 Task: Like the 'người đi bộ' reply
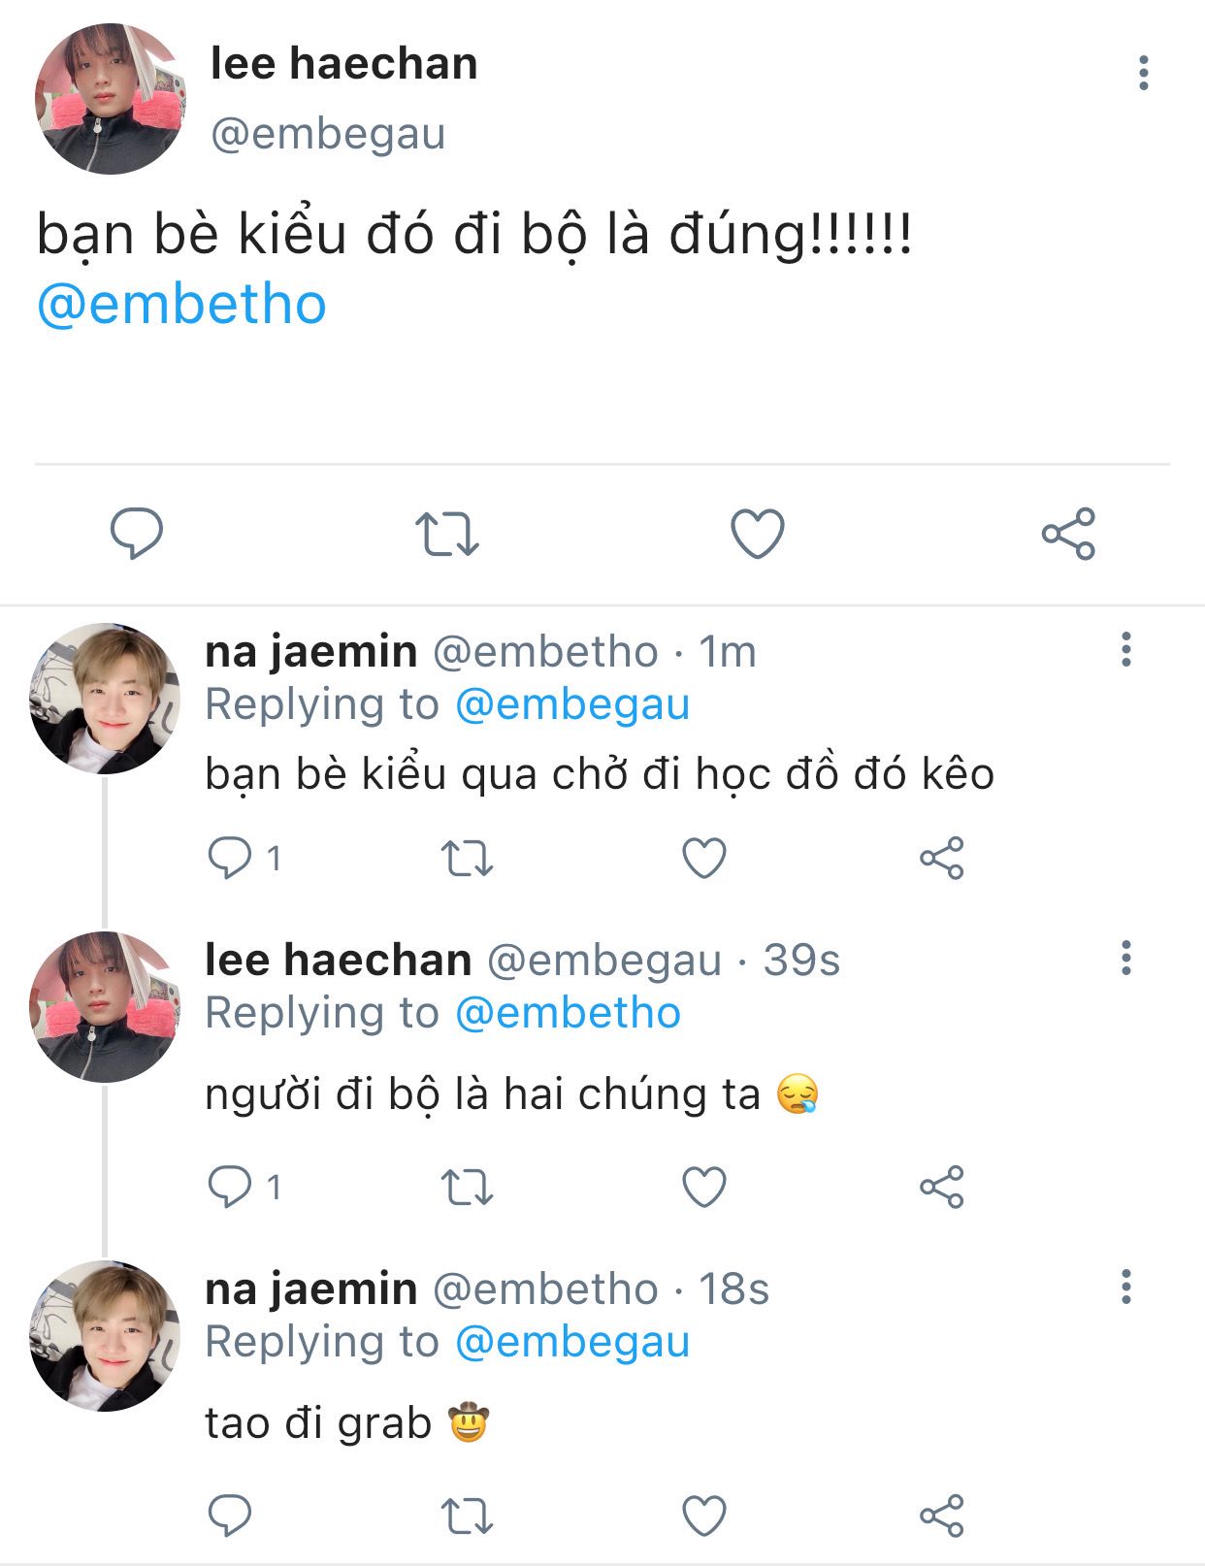point(704,1187)
